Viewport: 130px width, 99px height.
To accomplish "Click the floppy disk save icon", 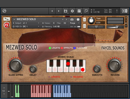I will pos(65,11).
